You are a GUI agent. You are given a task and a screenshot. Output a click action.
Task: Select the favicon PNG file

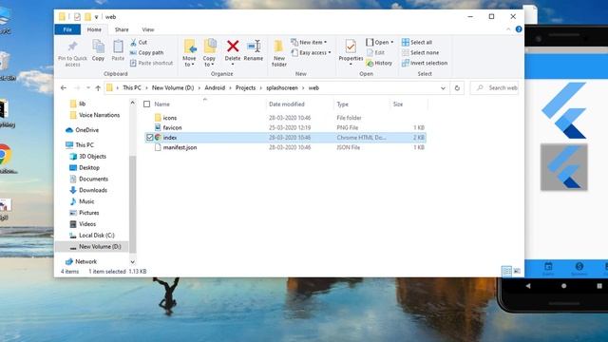(172, 127)
